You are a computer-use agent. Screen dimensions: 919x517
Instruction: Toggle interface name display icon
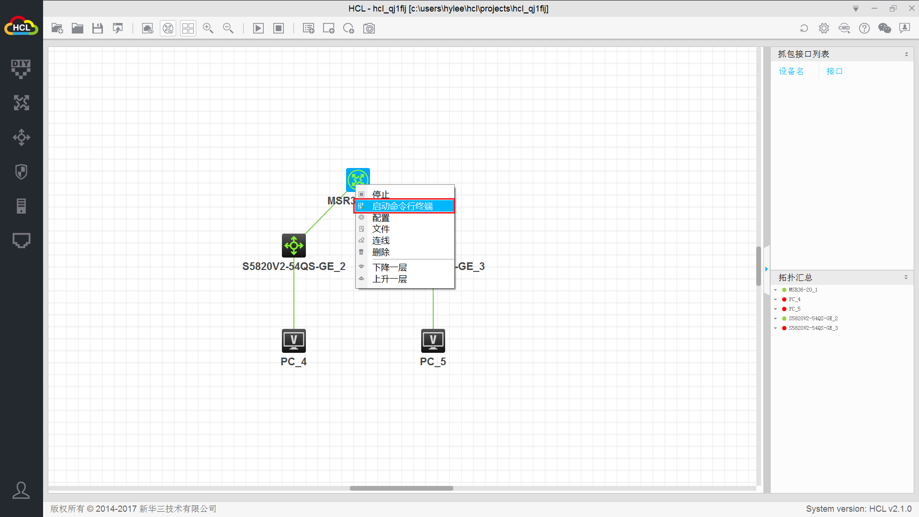(148, 28)
